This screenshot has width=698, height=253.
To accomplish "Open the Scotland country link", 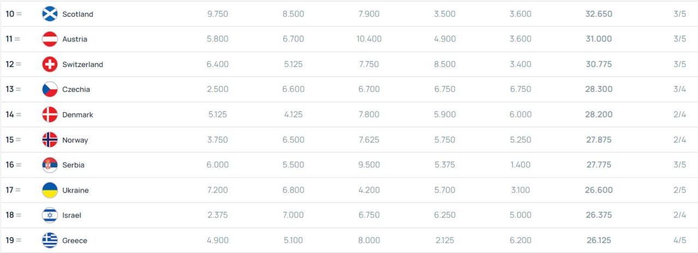I will click(x=77, y=14).
